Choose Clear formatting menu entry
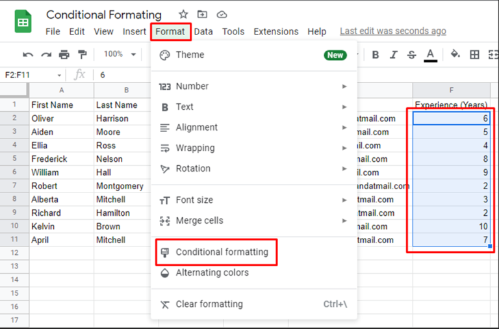The width and height of the screenshot is (499, 329). [254, 304]
